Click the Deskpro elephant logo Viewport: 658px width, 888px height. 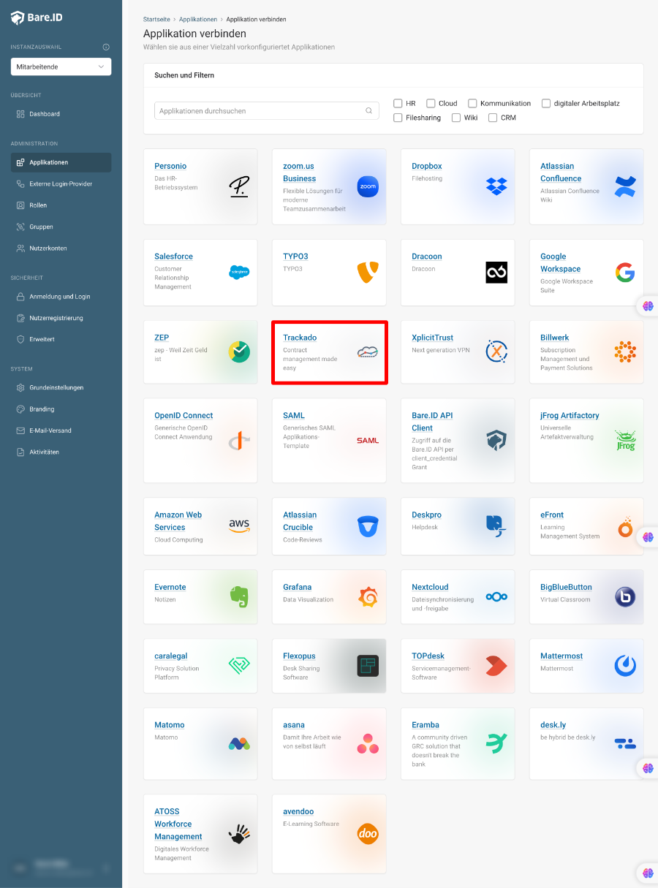click(496, 526)
